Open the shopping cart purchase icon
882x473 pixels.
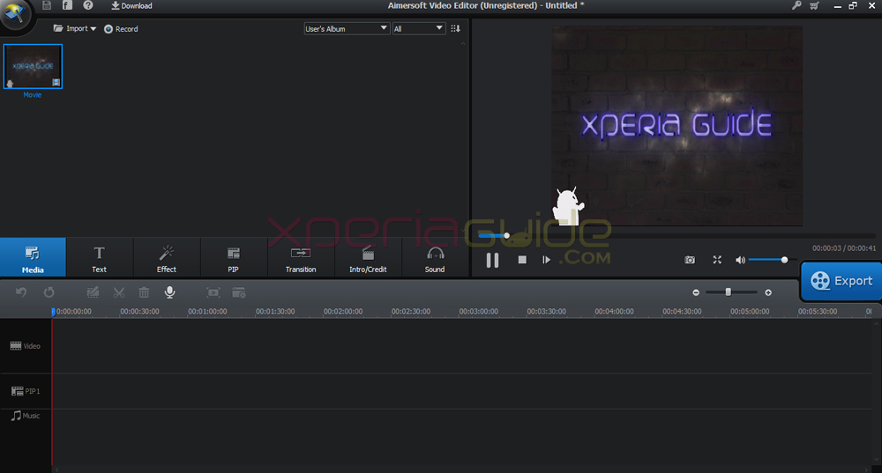pyautogui.click(x=814, y=5)
